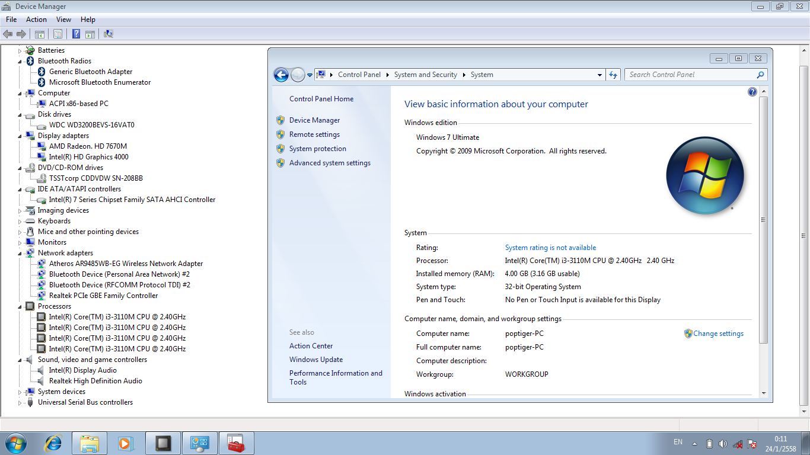
Task: Open the address bar history dropdown arrow
Action: tap(599, 75)
